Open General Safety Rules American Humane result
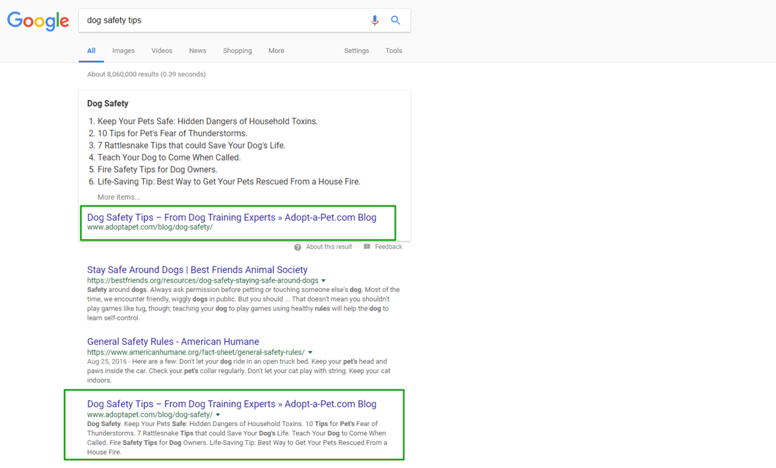The image size is (776, 468). 173,341
